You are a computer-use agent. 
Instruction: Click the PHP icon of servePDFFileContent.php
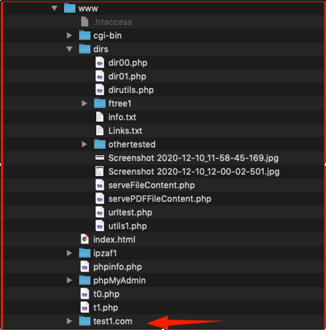(100, 199)
